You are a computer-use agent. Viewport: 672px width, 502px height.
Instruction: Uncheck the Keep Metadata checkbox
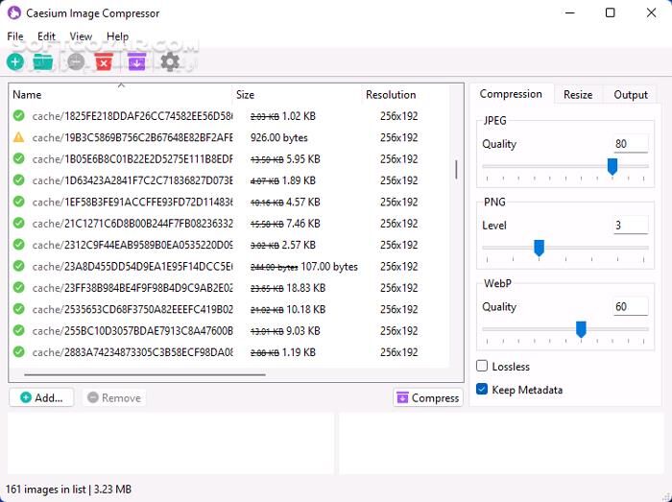click(x=482, y=389)
